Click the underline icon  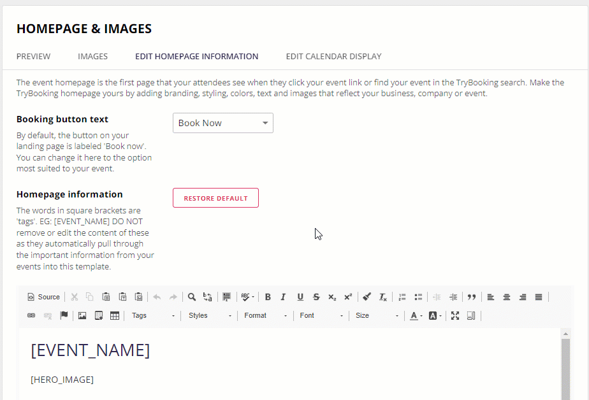pos(300,297)
